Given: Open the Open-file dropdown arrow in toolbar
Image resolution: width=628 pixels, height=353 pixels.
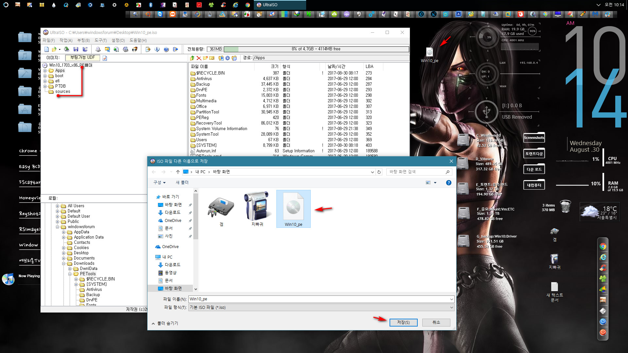Looking at the screenshot, I should click(x=60, y=49).
